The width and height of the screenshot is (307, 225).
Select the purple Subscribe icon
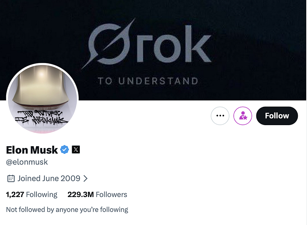point(243,116)
